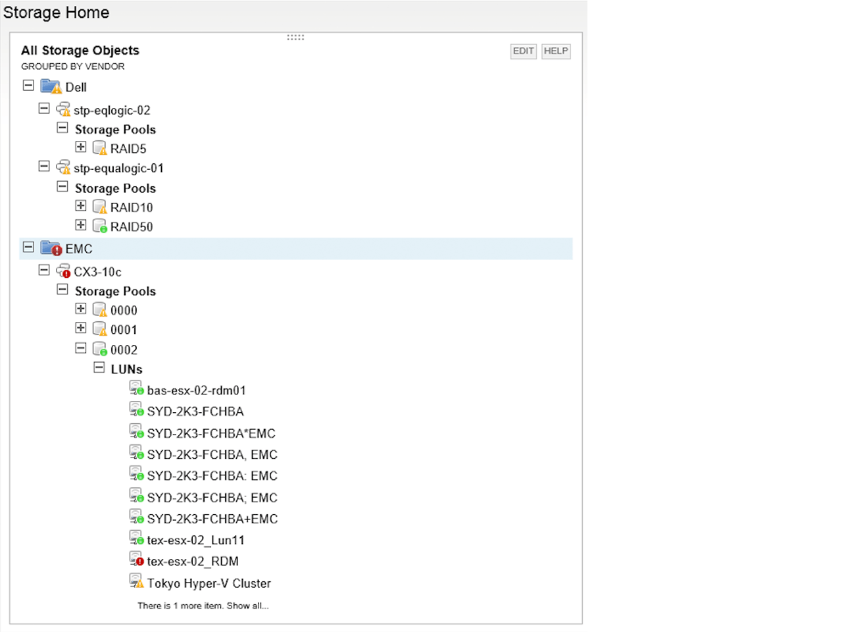Click the HELP button
842x632 pixels.
pyautogui.click(x=556, y=51)
